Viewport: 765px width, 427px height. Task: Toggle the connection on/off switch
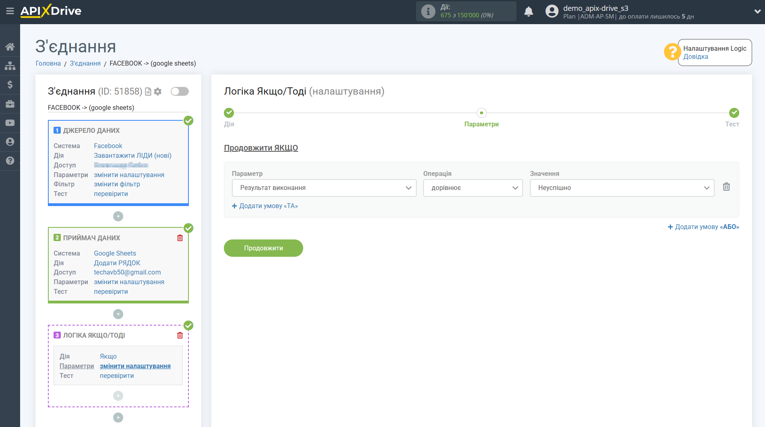pos(180,91)
